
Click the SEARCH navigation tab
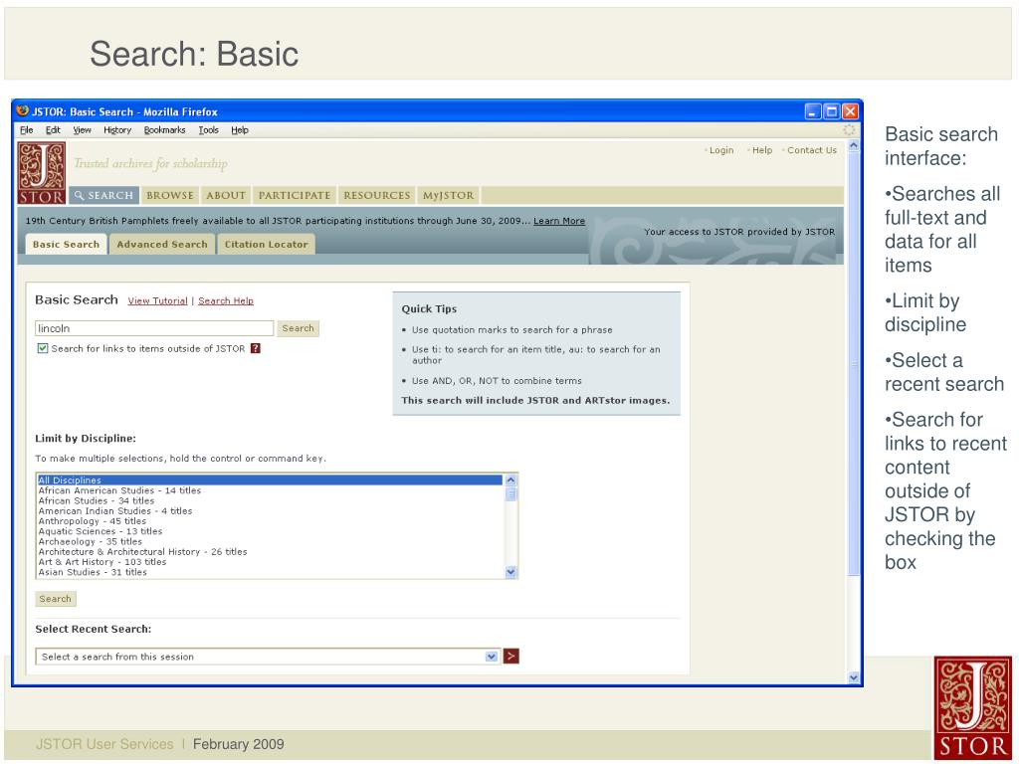(x=103, y=196)
